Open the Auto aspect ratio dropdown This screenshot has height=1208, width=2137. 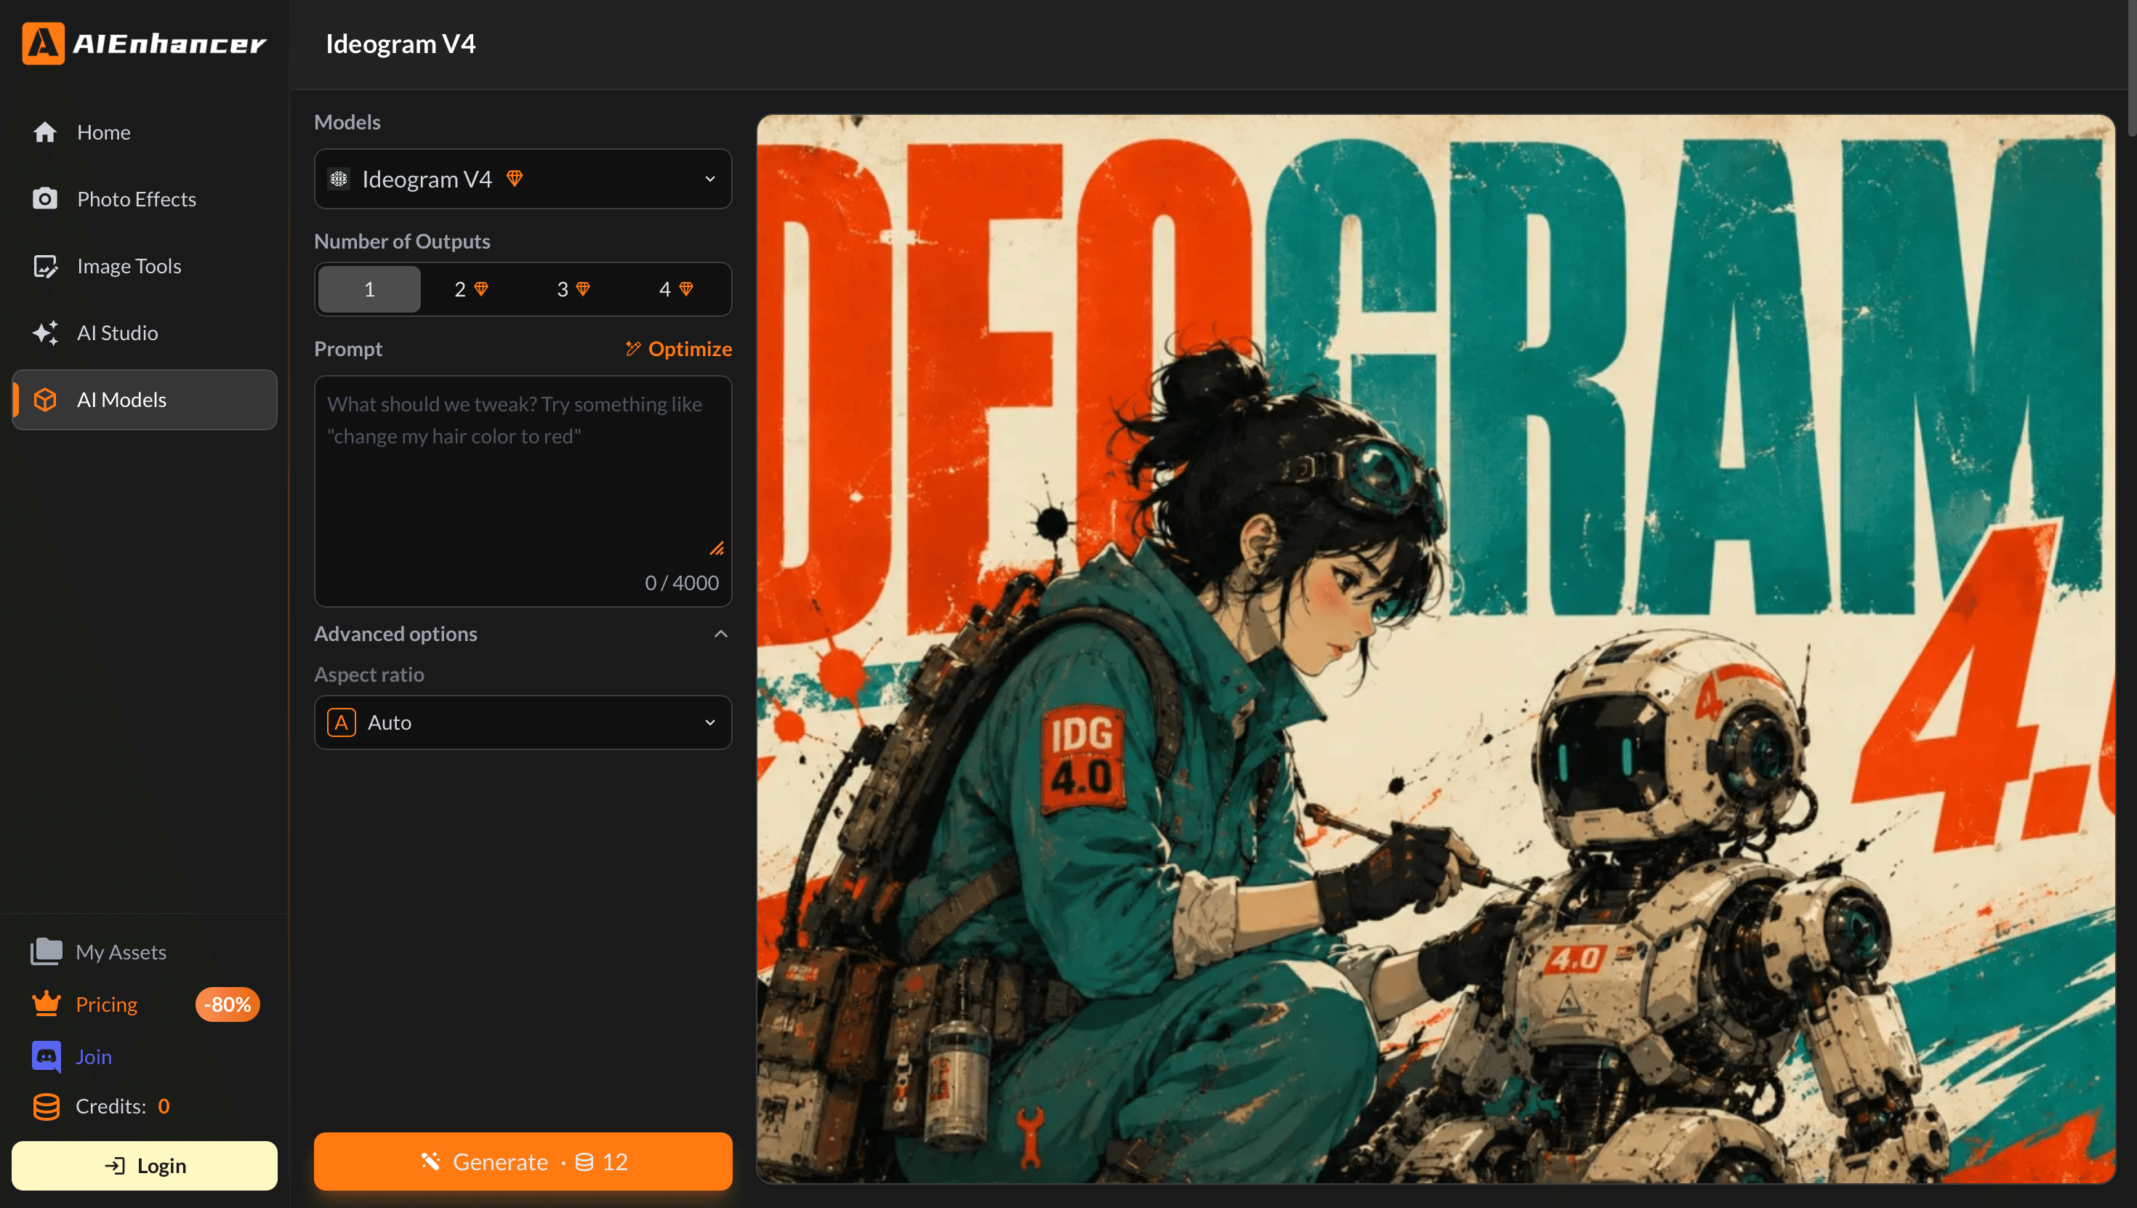[523, 722]
